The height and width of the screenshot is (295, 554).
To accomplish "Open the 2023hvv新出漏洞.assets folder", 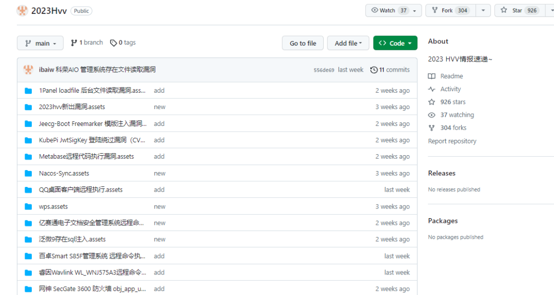I will point(72,107).
